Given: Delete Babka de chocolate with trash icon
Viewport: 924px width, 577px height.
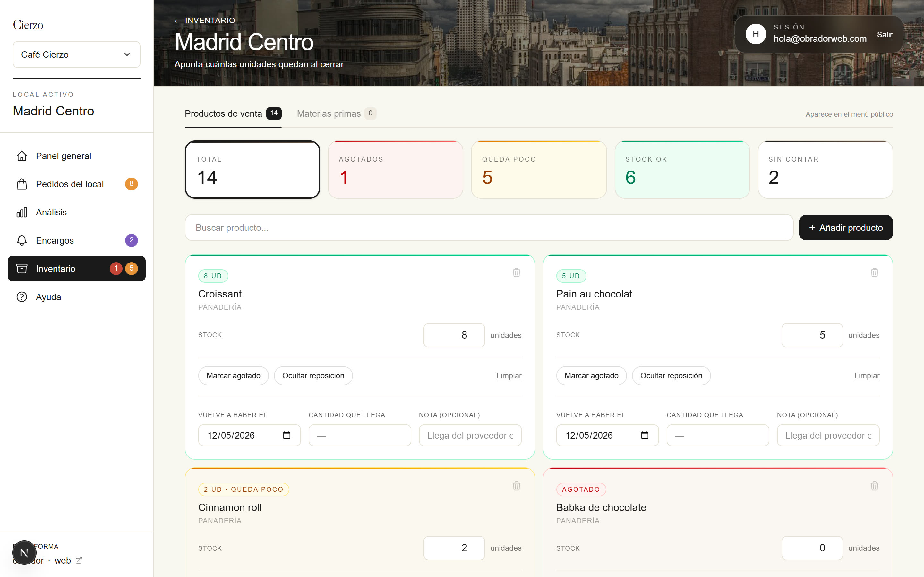Looking at the screenshot, I should coord(874,486).
